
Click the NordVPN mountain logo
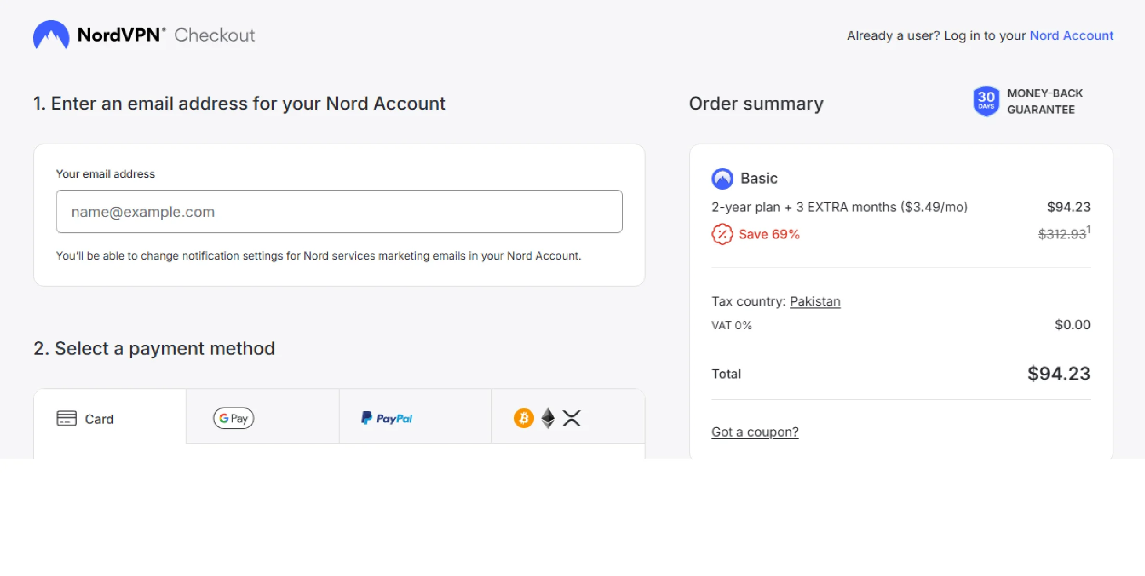point(51,35)
